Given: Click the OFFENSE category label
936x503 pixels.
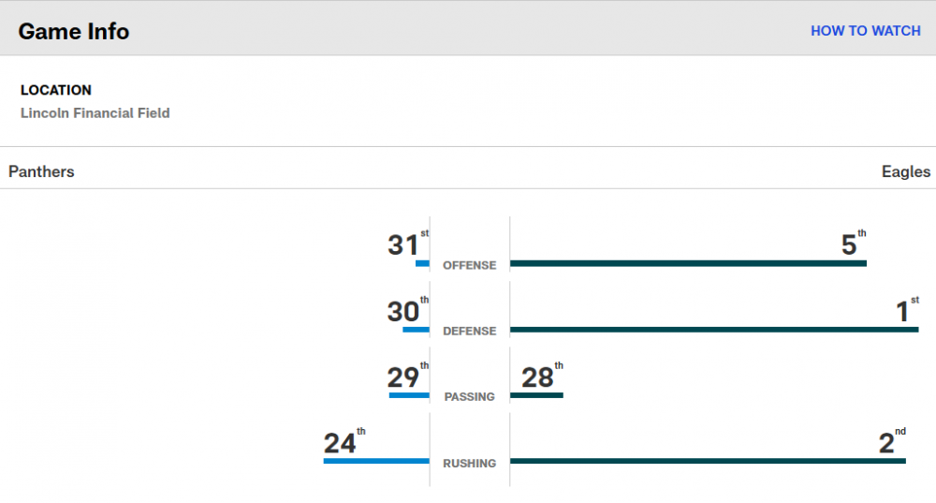Looking at the screenshot, I should [469, 265].
